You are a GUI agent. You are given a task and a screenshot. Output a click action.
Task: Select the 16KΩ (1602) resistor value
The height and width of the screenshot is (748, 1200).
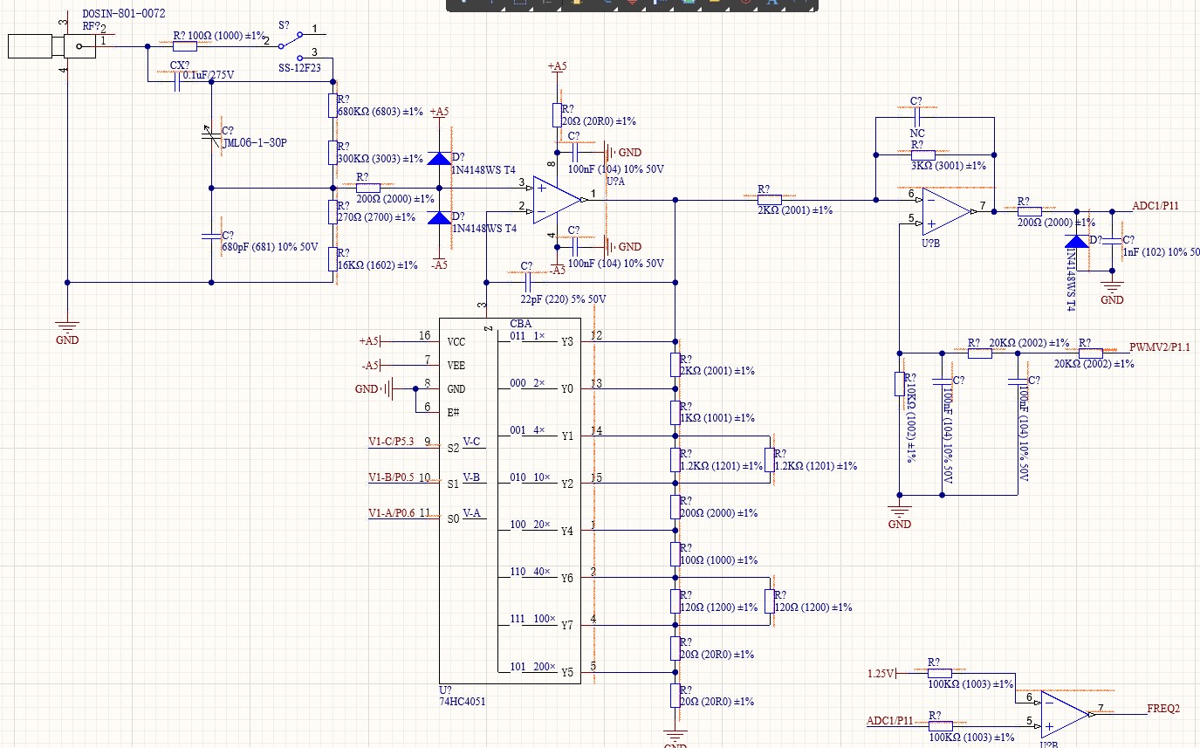pos(377,265)
